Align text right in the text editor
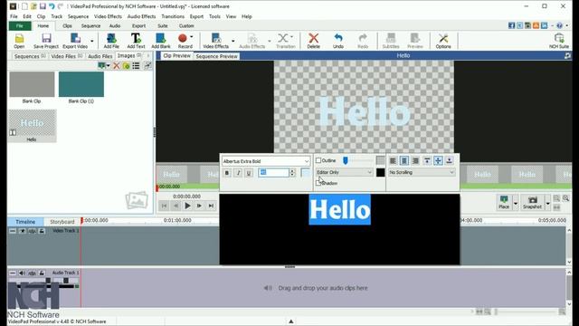This screenshot has height=326, width=579. [415, 160]
